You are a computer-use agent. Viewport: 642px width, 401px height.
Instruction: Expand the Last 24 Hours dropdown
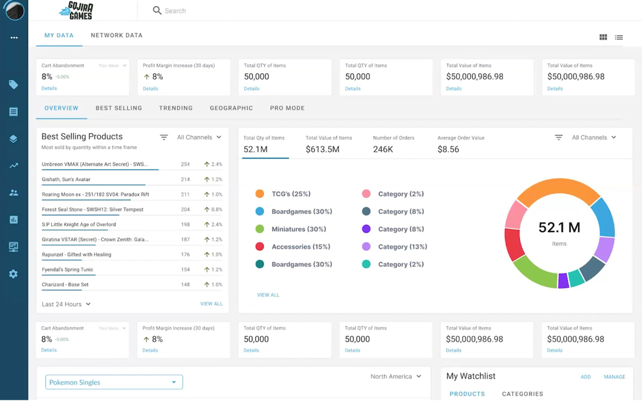click(x=66, y=304)
